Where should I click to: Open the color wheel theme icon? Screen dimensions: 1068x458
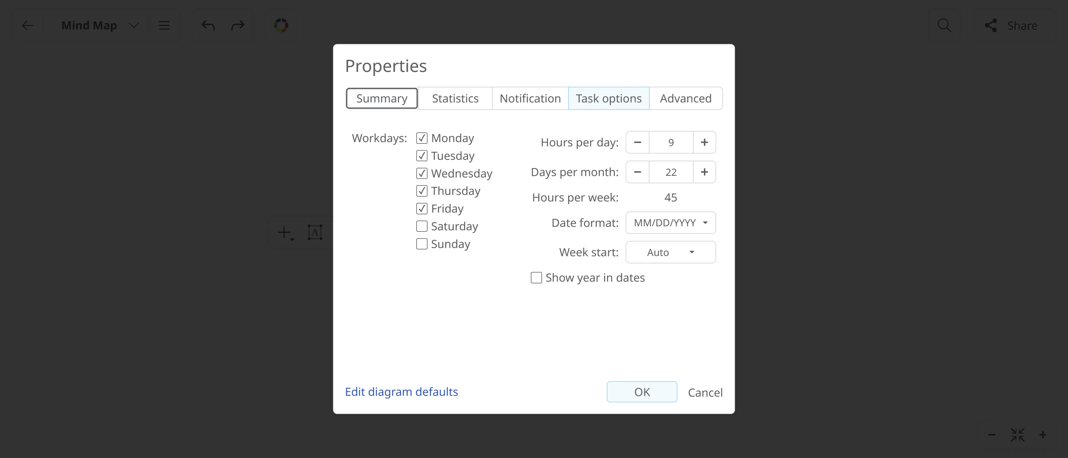click(x=281, y=26)
